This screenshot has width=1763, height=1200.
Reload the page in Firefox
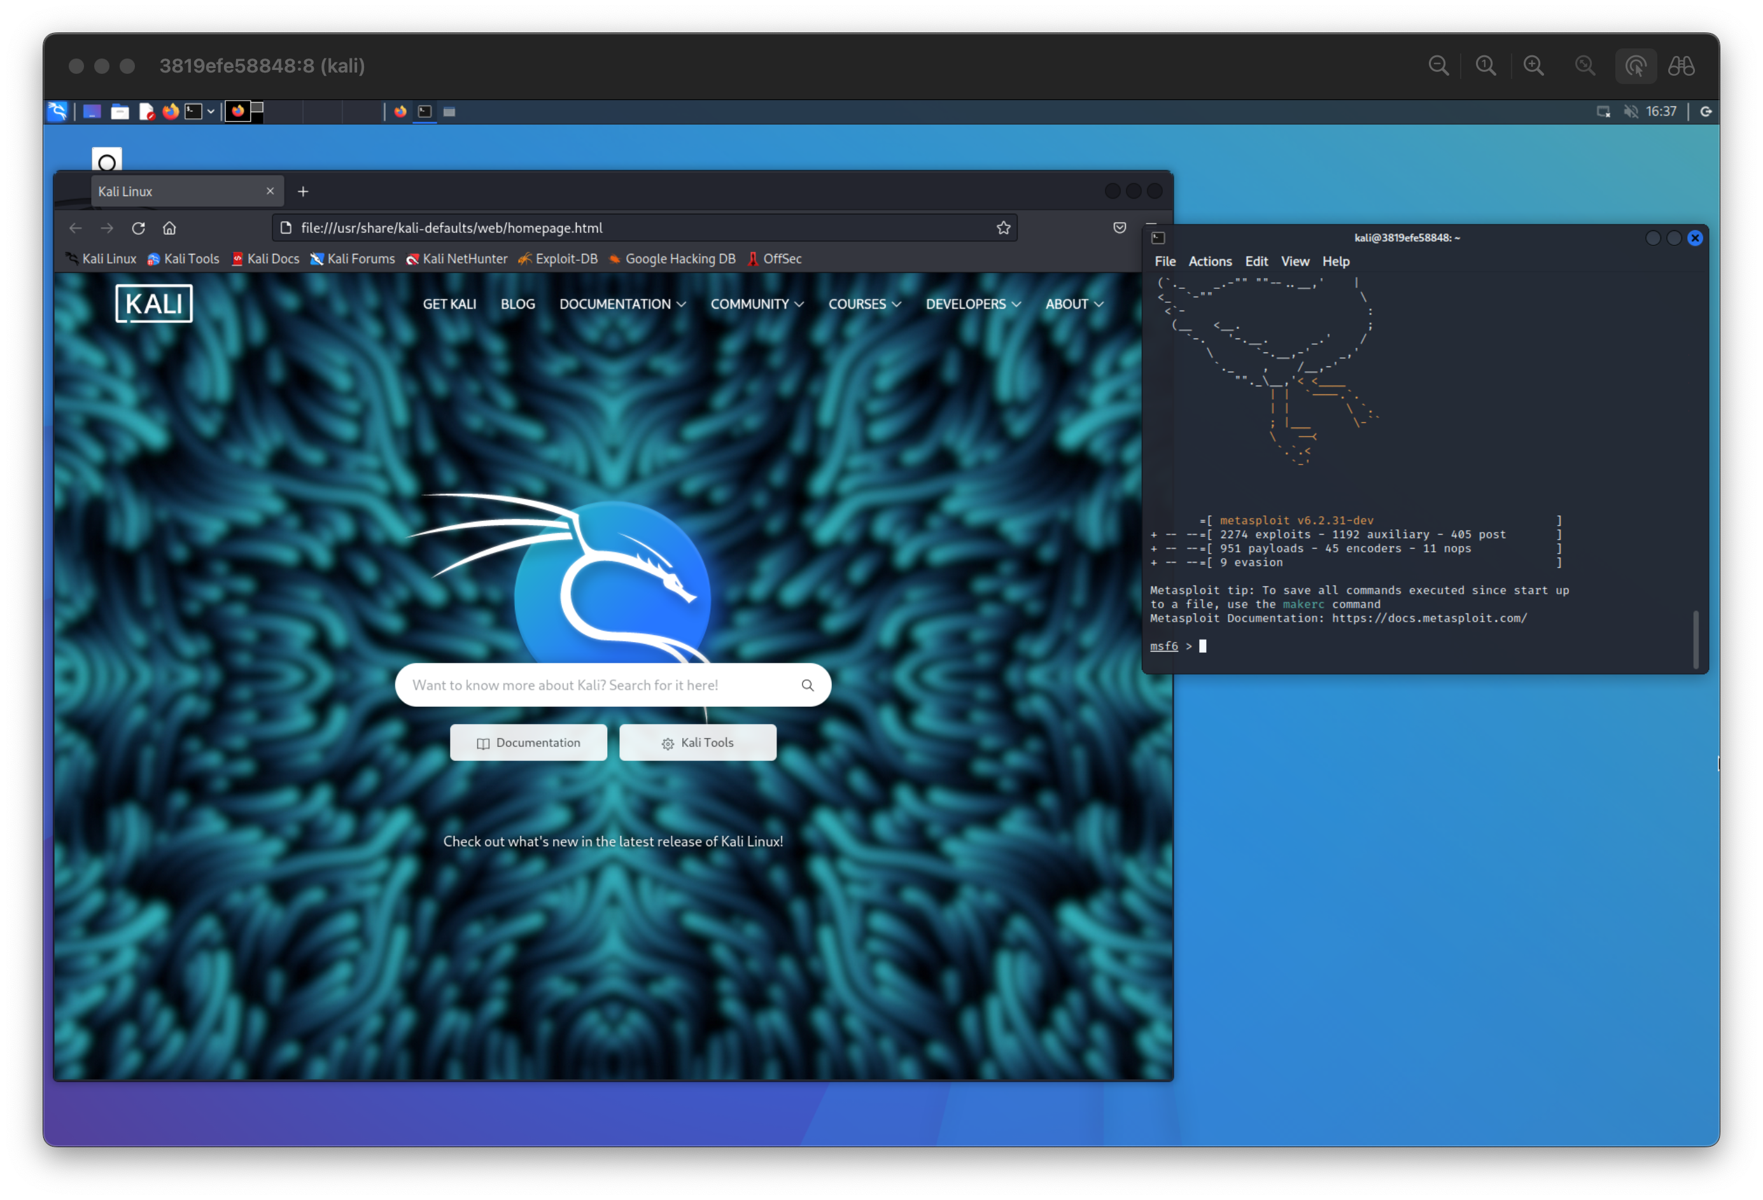click(138, 228)
